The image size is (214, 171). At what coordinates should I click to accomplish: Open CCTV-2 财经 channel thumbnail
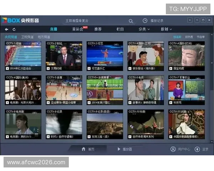[64, 56]
